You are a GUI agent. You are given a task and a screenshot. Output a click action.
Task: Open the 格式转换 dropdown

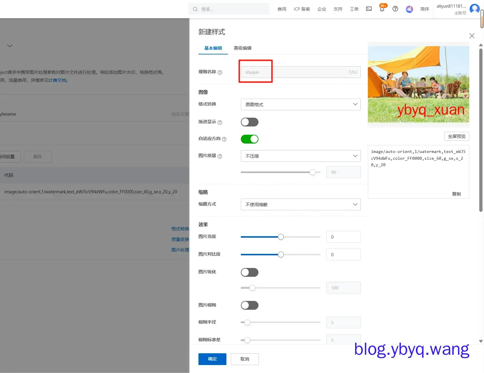[x=301, y=104]
